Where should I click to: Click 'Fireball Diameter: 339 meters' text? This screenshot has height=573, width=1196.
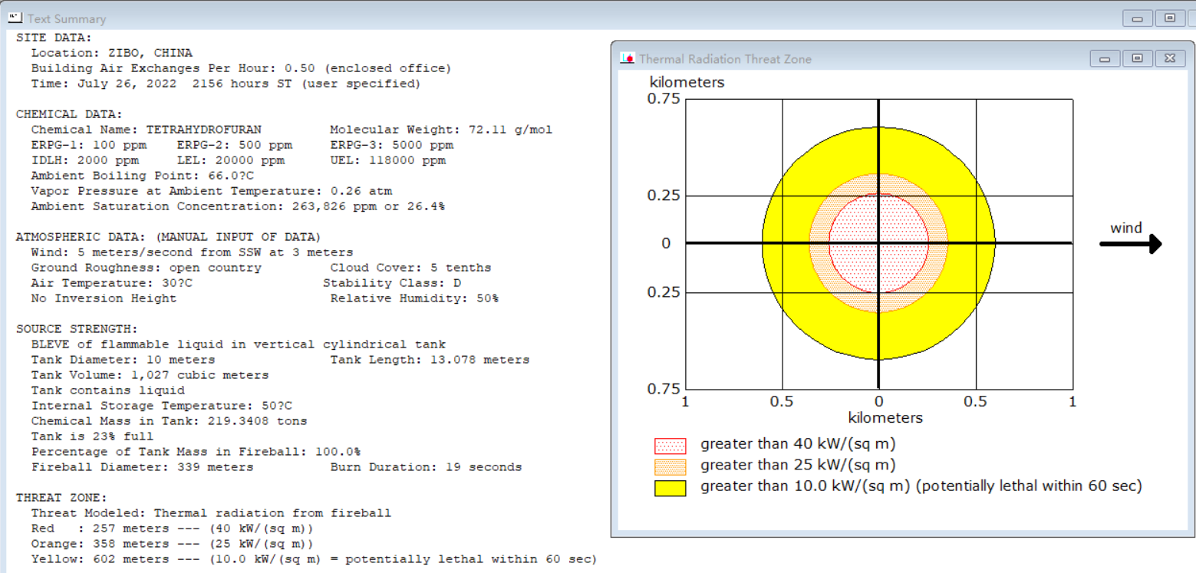[143, 467]
